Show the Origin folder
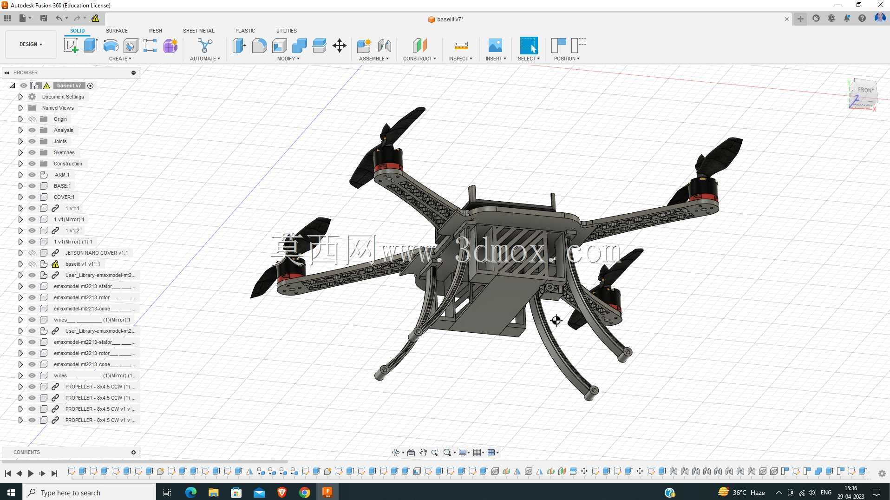The image size is (890, 500). [x=32, y=119]
